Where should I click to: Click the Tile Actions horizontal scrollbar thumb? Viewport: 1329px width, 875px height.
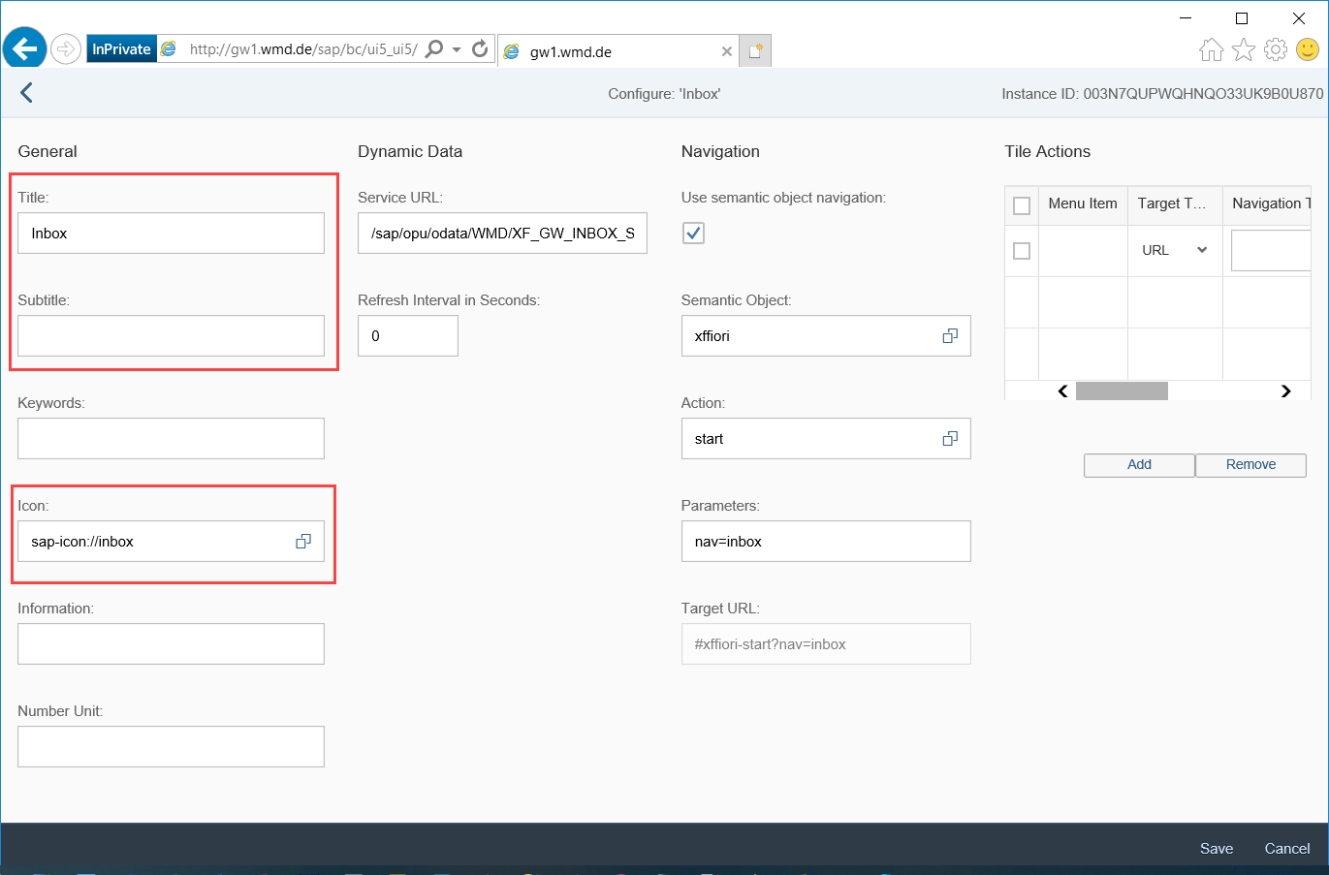tap(1122, 391)
